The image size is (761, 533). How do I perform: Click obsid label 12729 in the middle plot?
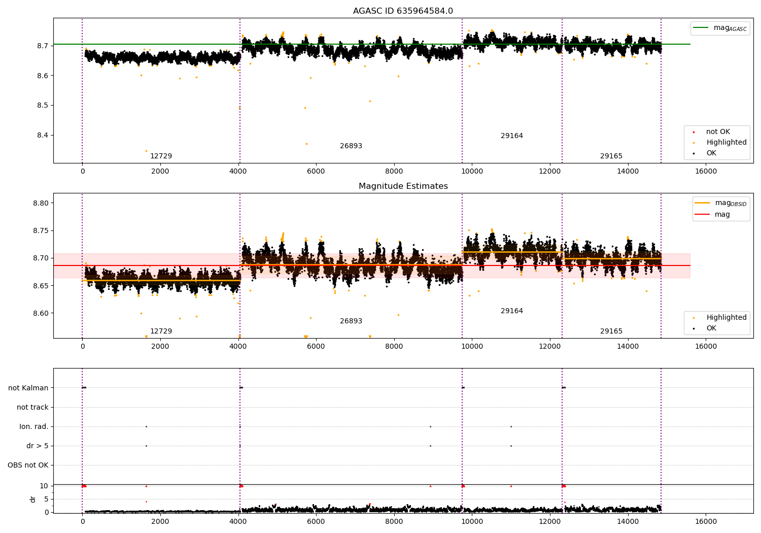click(x=161, y=331)
